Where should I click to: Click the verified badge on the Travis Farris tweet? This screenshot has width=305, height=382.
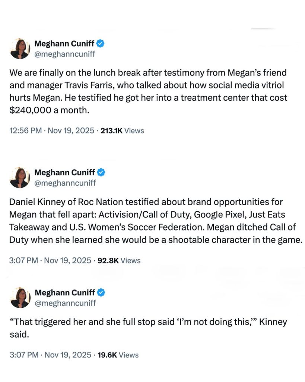click(x=101, y=44)
